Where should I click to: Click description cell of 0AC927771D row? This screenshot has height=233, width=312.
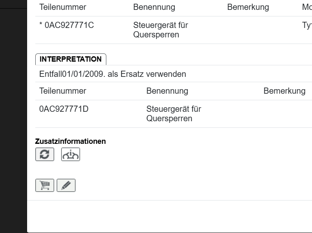tap(174, 114)
